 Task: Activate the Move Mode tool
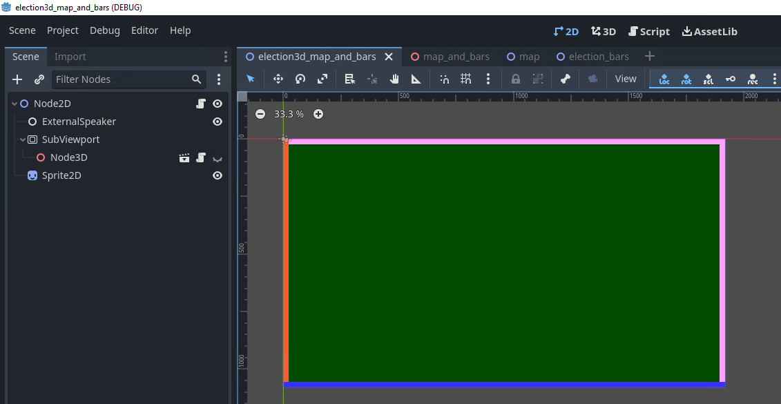(278, 79)
